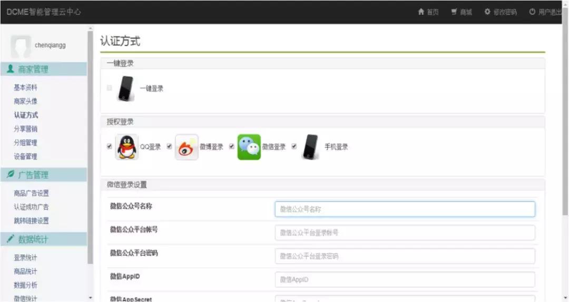Focus the 微信公众平台帐号 input field
Image resolution: width=569 pixels, height=302 pixels.
tap(405, 232)
